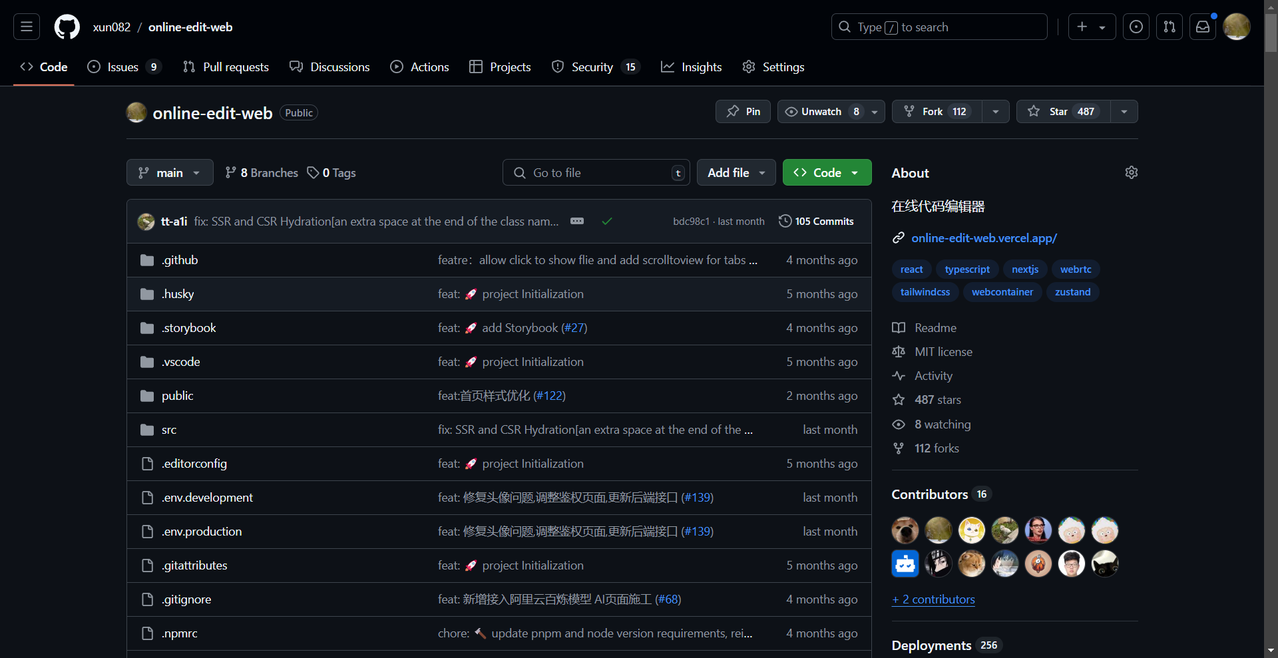This screenshot has width=1278, height=658.
Task: Expand the Star lists dropdown arrow
Action: click(1124, 111)
